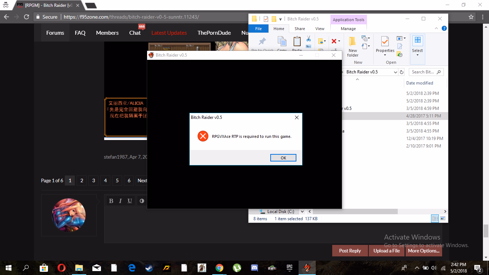Expand the address bar path history dropdown

(x=395, y=72)
